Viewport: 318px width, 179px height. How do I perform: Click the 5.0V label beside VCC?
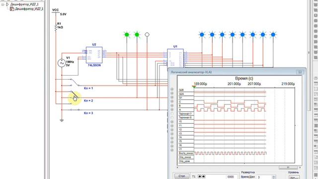coord(63,14)
